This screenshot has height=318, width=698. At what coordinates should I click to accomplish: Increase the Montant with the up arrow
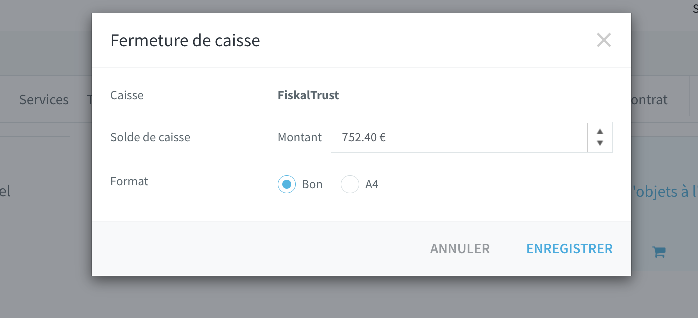point(600,132)
